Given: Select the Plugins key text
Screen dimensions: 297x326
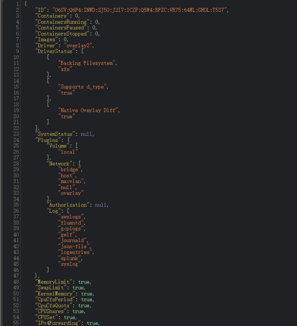Looking at the screenshot, I should coord(47,140).
